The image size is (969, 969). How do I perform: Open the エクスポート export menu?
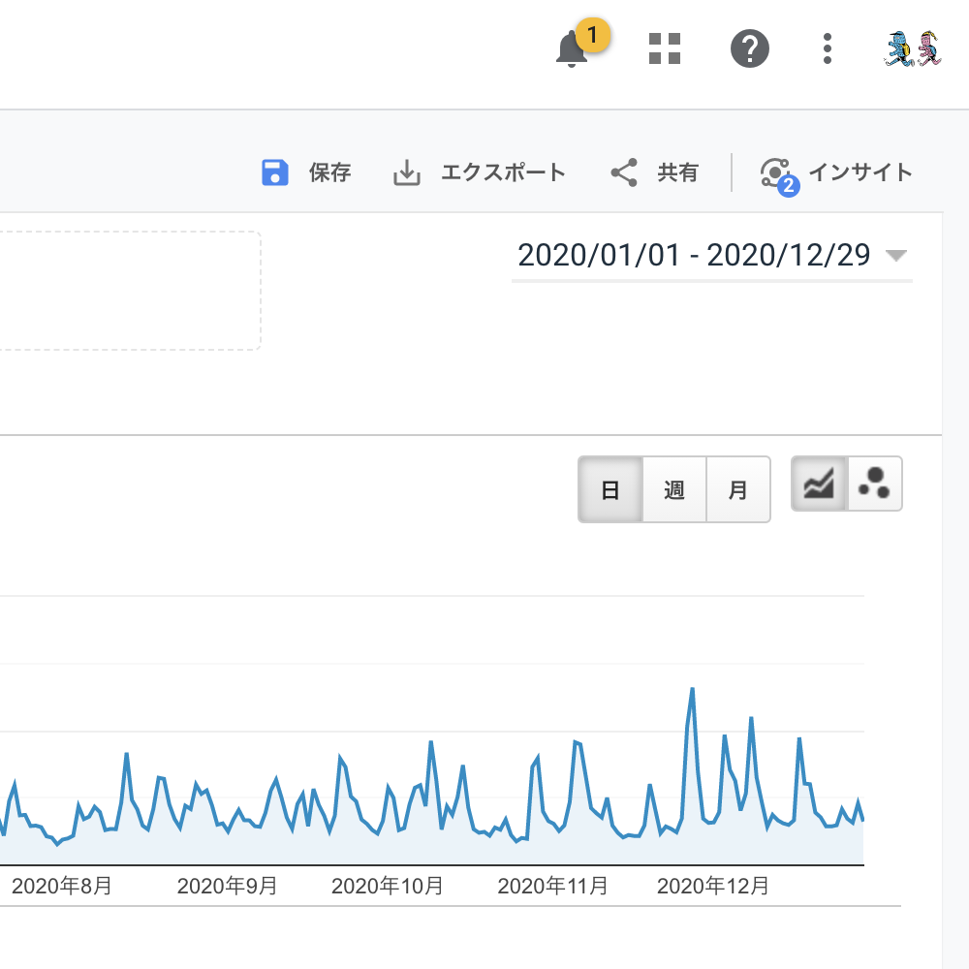[x=480, y=173]
